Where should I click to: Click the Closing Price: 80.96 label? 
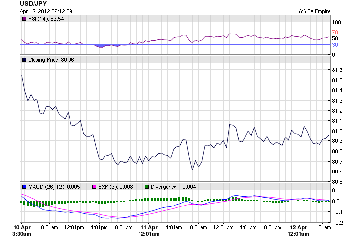click(x=51, y=60)
